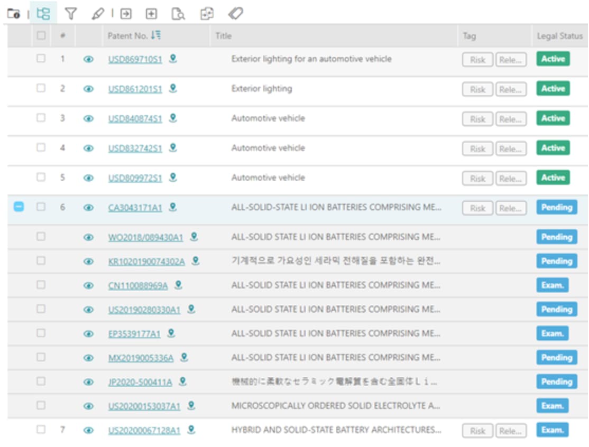Screen dimensions: 589x447
Task: Click Active status badge for USD832742S1
Action: point(553,148)
